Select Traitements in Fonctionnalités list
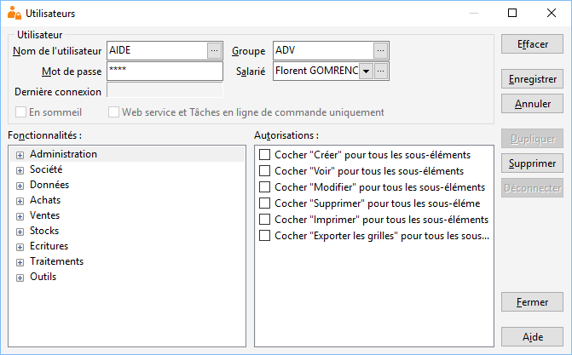 [56, 261]
